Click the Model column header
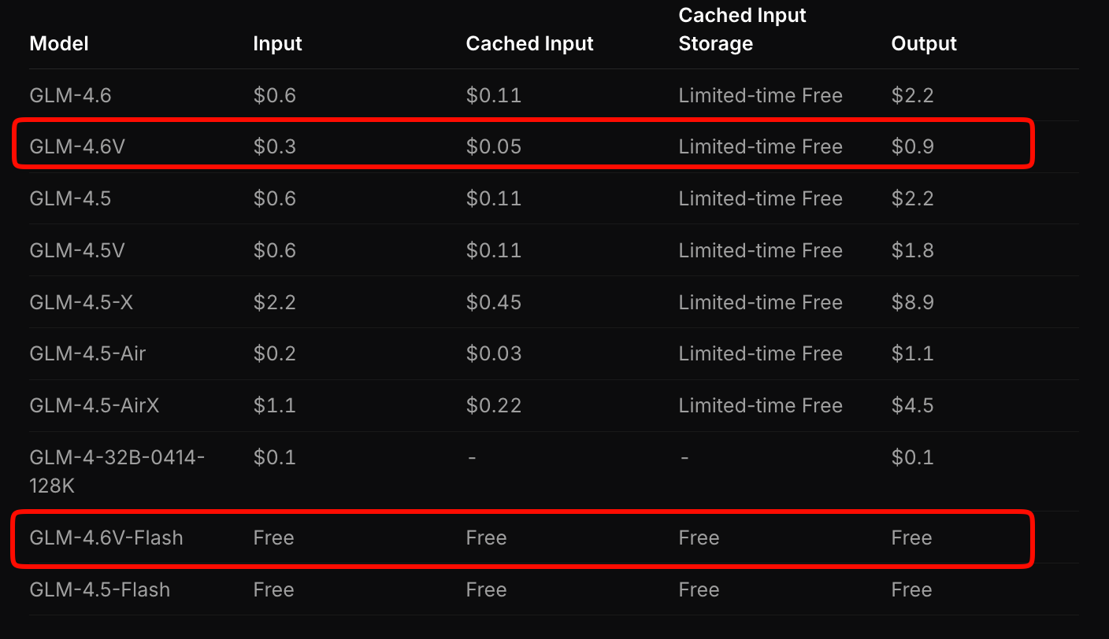Viewport: 1109px width, 639px height. click(59, 43)
